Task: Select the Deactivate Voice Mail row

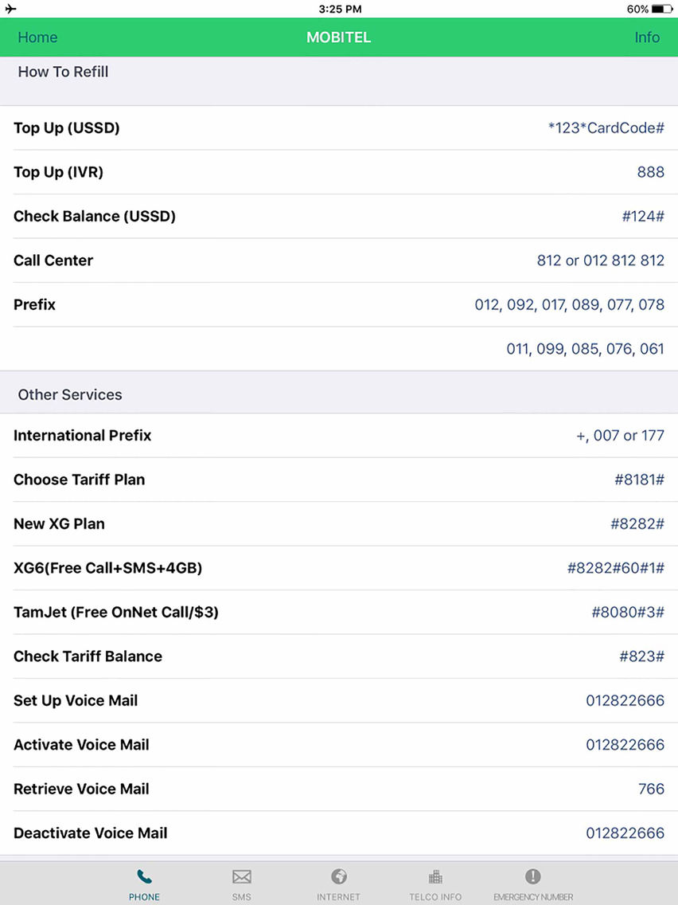Action: pyautogui.click(x=339, y=833)
